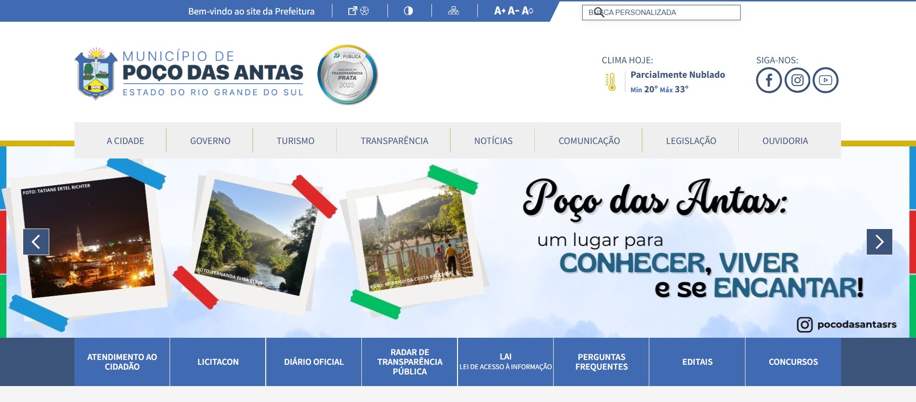The image size is (916, 402).
Task: Reset font size to default
Action: (x=528, y=11)
